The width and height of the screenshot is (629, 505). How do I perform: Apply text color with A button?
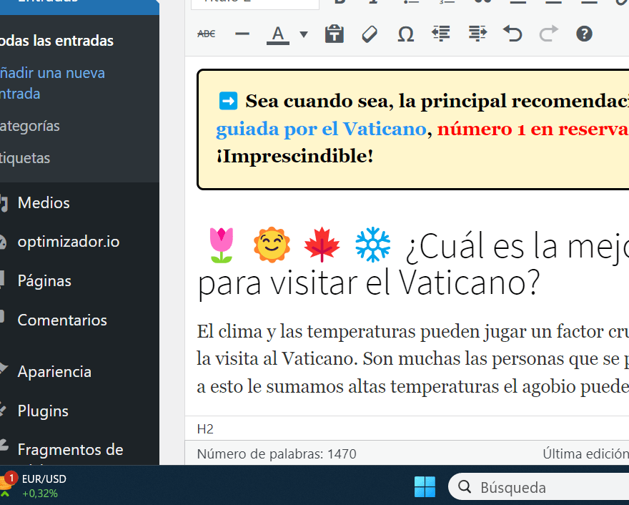(x=278, y=34)
